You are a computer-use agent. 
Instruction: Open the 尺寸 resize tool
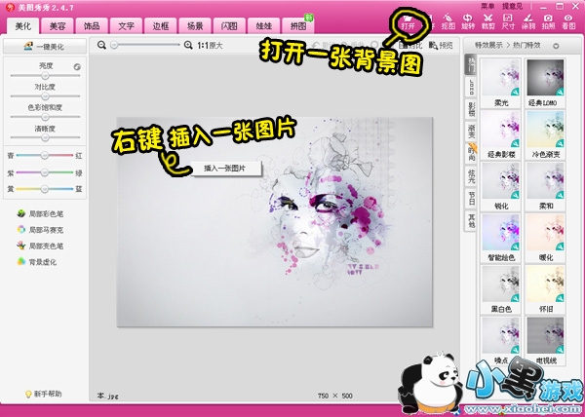click(x=508, y=22)
